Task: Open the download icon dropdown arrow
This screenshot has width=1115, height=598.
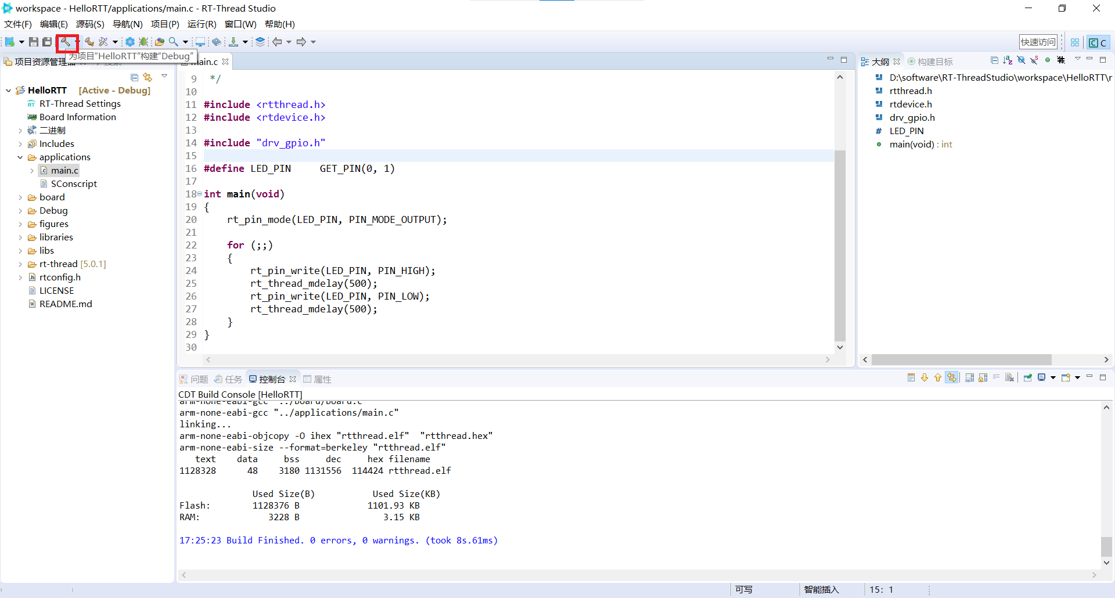Action: [x=245, y=42]
